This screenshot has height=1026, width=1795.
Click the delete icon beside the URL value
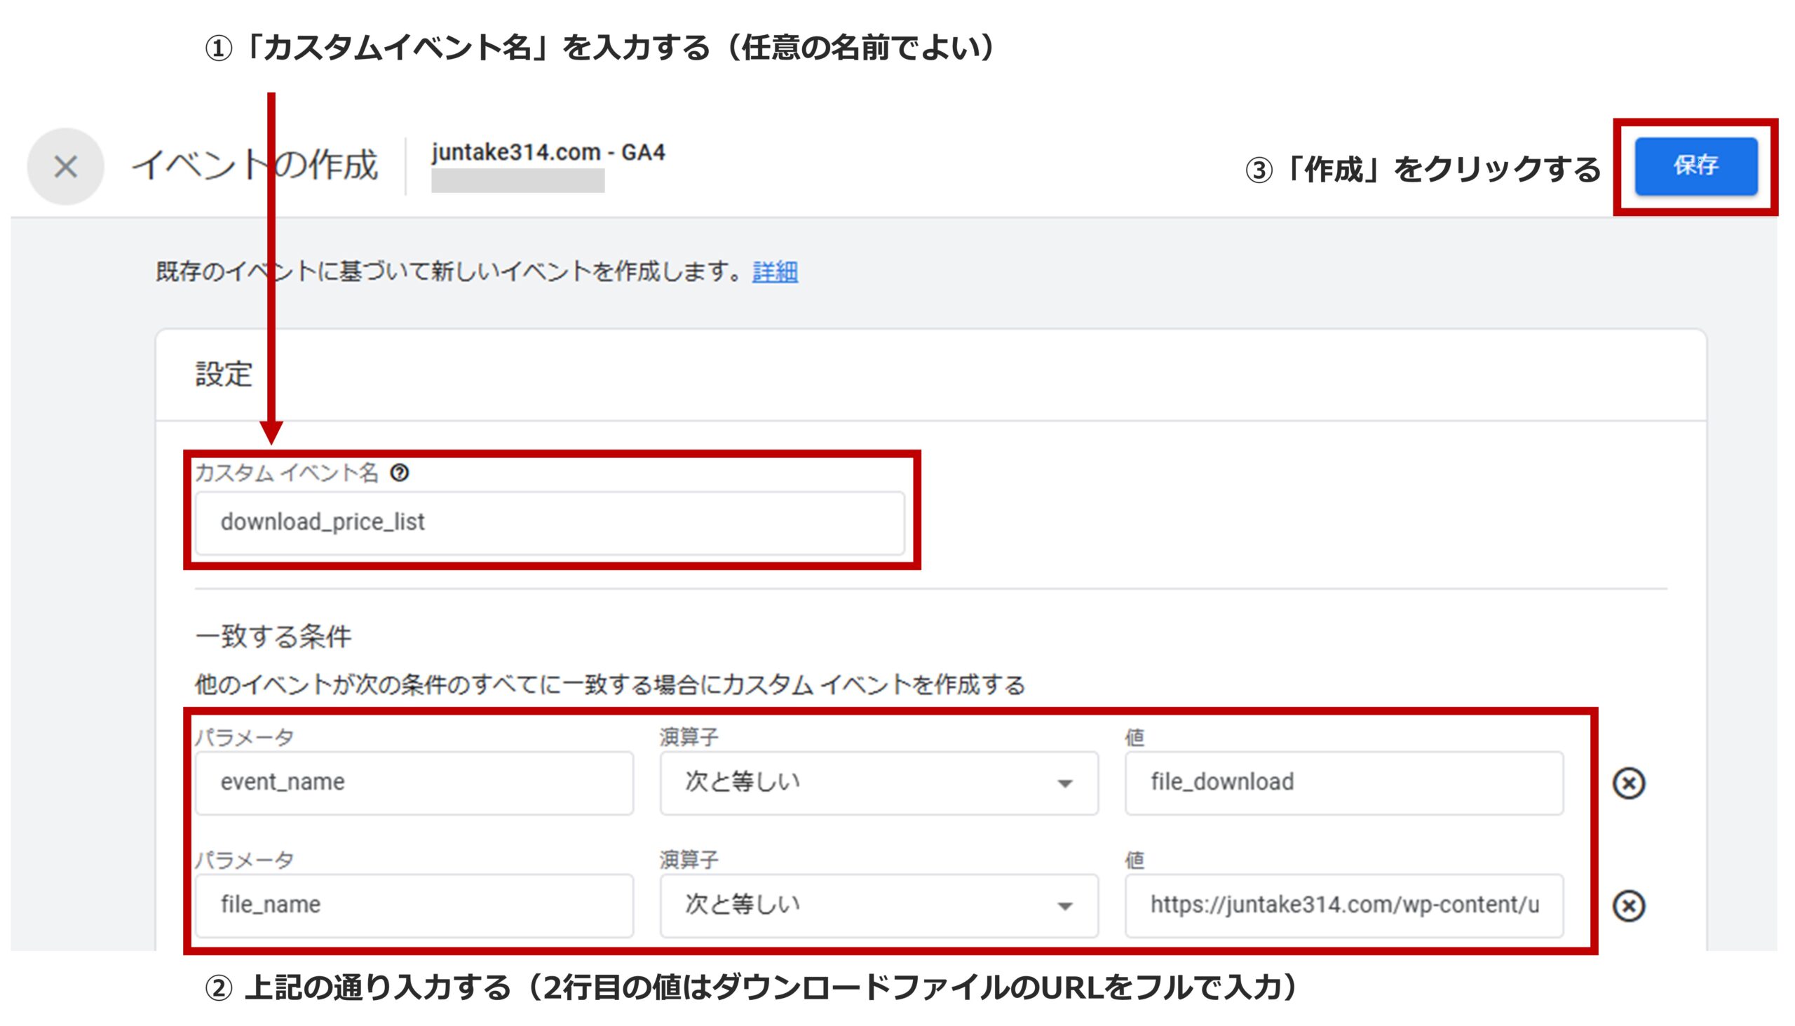point(1631,905)
